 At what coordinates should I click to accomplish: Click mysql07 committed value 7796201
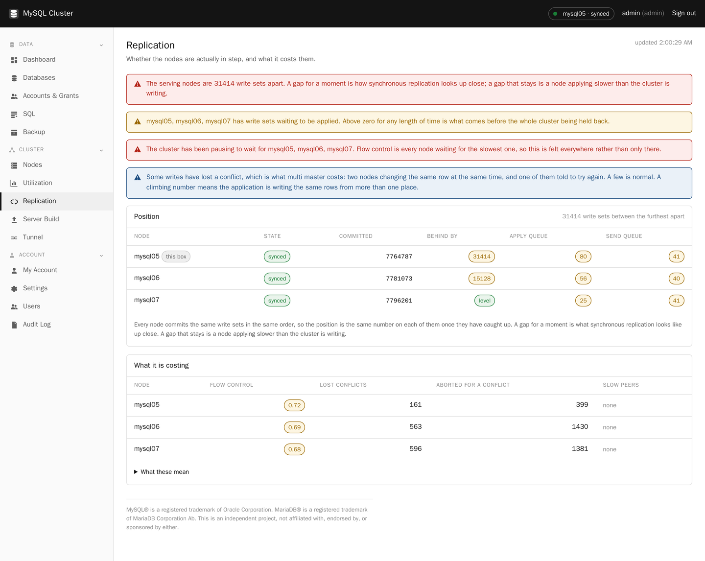coord(399,301)
